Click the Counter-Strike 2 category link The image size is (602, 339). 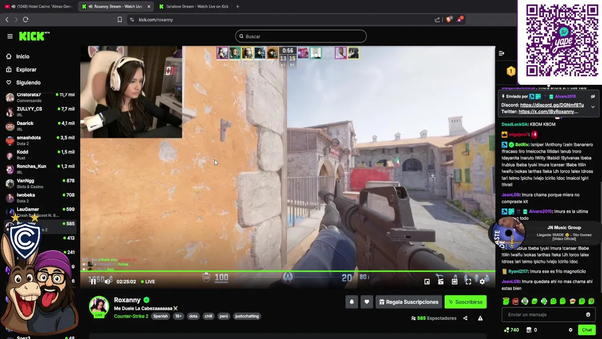tap(131, 316)
